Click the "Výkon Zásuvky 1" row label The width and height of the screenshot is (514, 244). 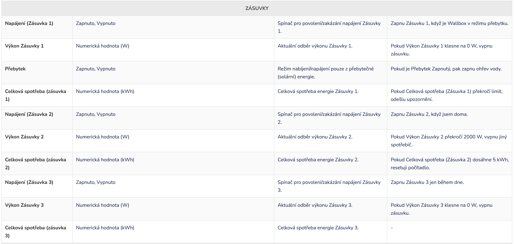pyautogui.click(x=24, y=46)
